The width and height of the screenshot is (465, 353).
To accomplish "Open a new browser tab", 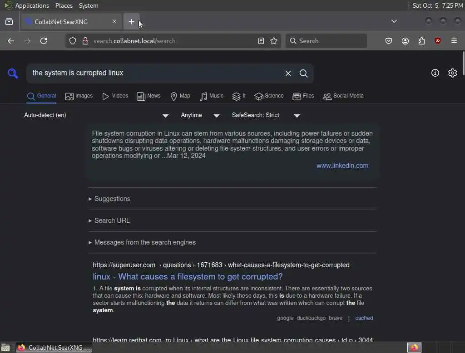I will click(x=131, y=22).
